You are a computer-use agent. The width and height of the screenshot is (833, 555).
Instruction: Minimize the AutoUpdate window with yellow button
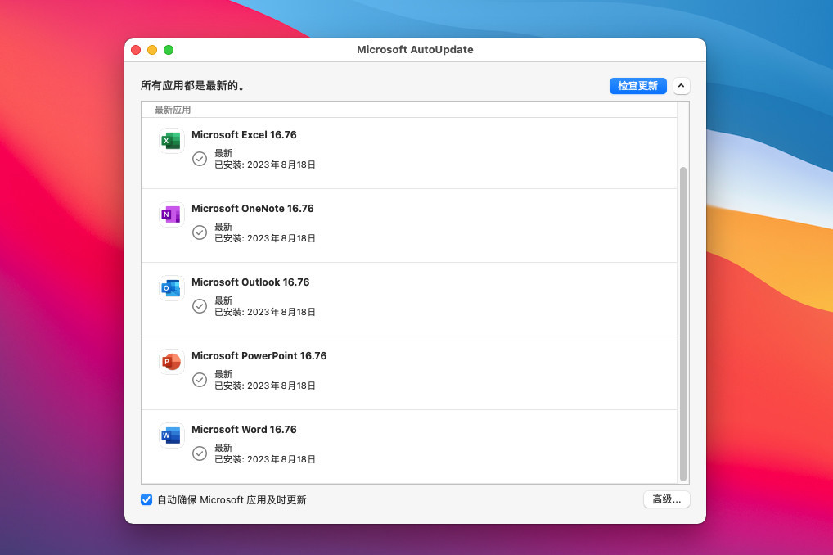coord(152,50)
